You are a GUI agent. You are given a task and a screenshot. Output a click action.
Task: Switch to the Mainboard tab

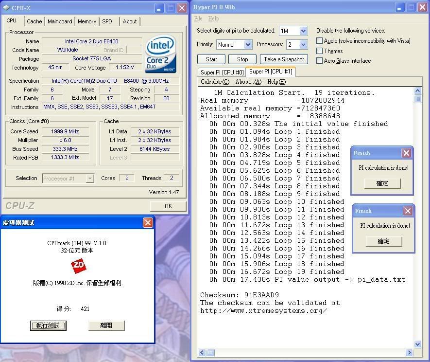[60, 21]
